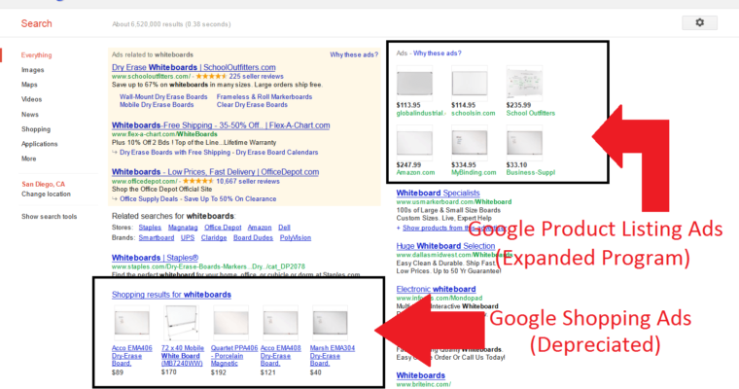
Task: Click the Staples related store link
Action: coord(150,228)
